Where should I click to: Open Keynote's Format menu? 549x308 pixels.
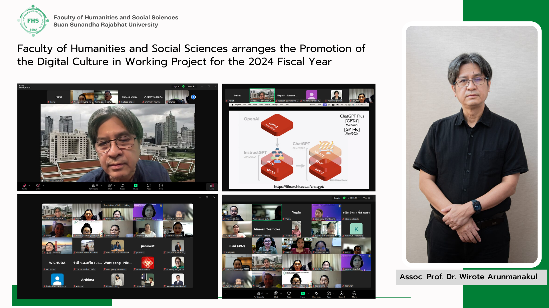(x=267, y=105)
